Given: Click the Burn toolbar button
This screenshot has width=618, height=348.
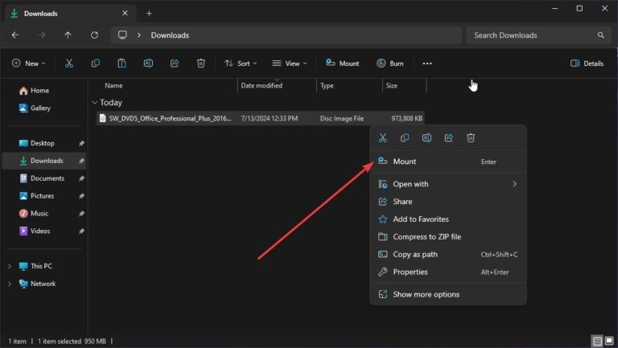Looking at the screenshot, I should point(390,63).
